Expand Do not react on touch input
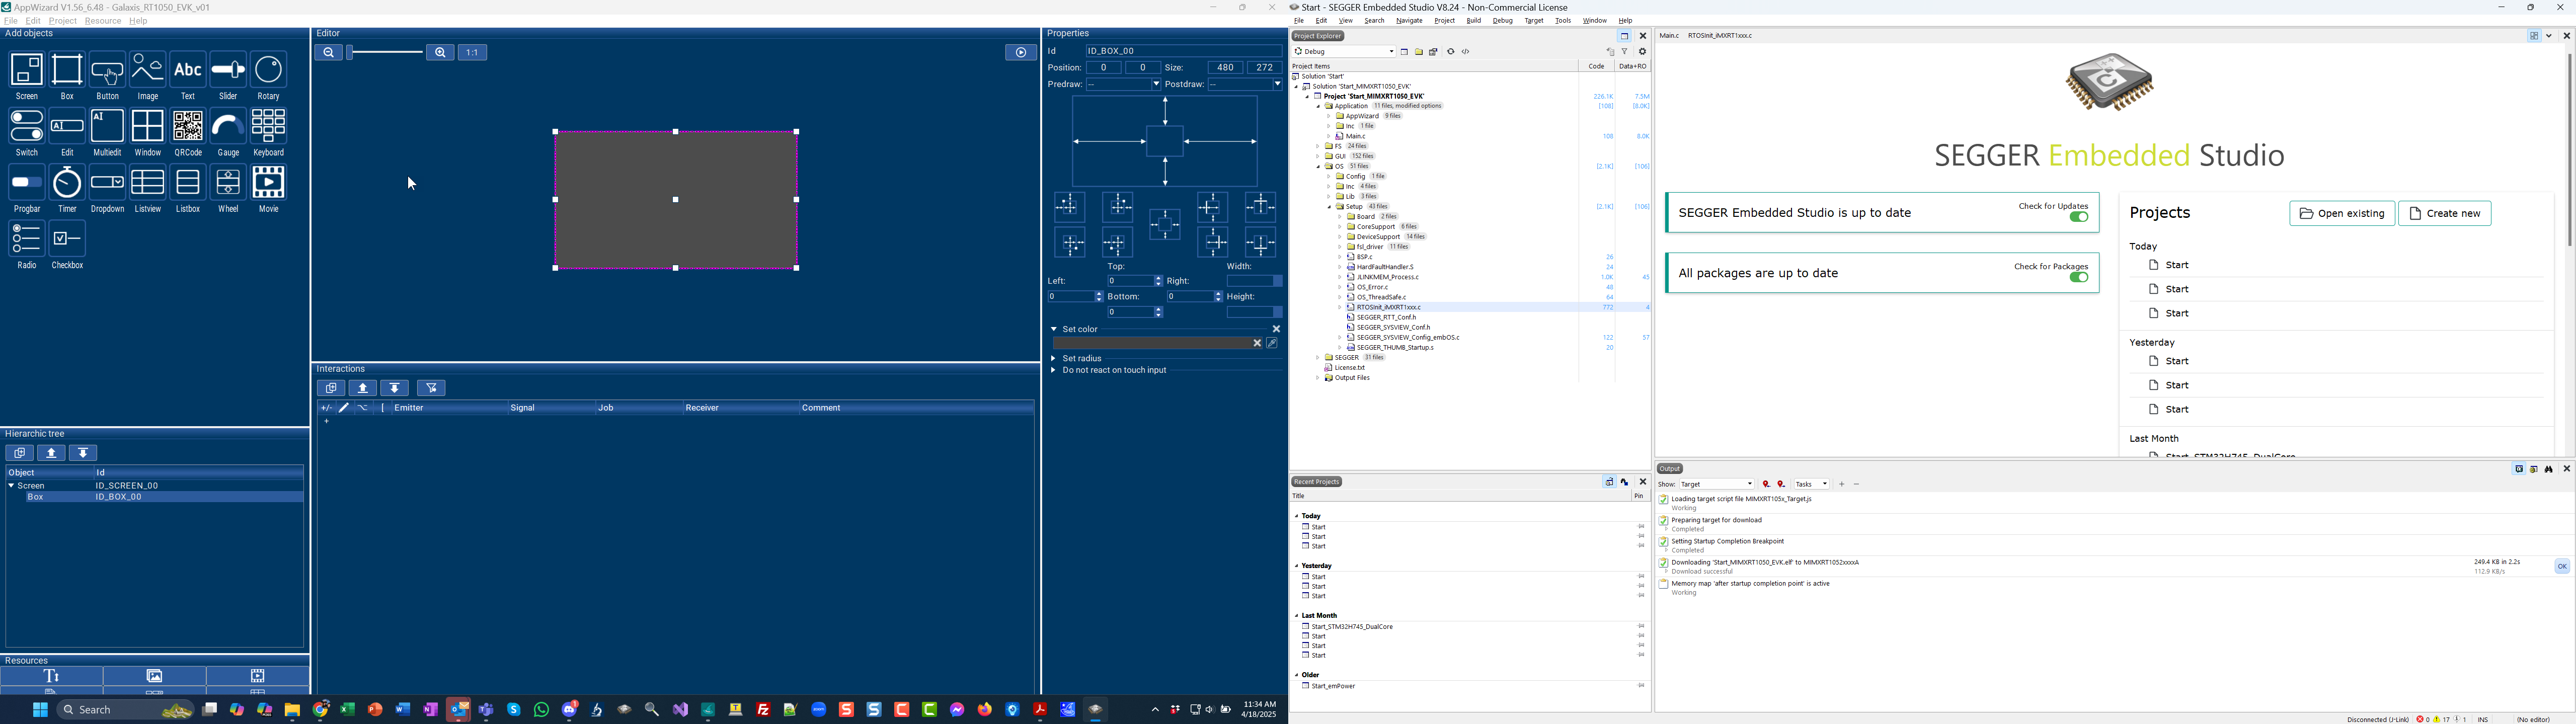Screen dimensions: 2576x724 [1053, 371]
